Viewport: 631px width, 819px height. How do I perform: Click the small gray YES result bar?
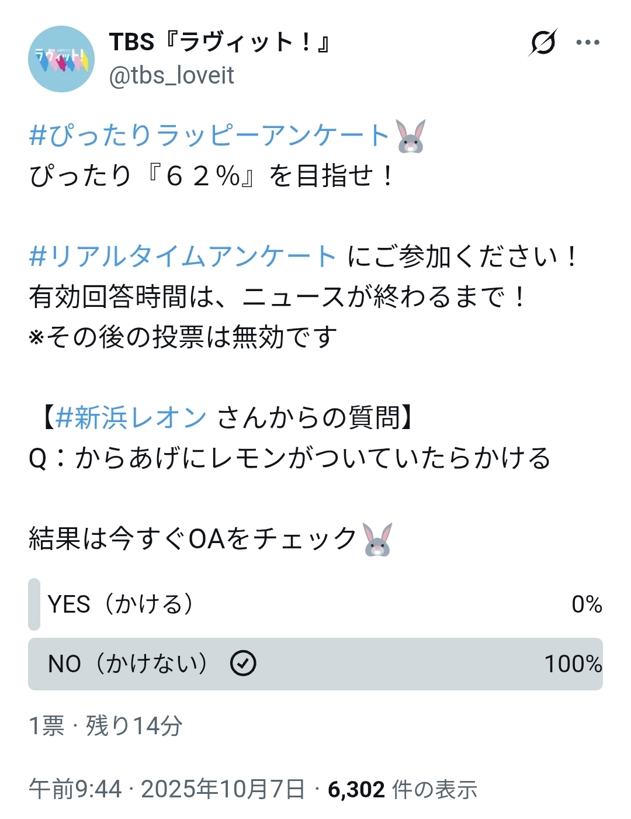(x=34, y=604)
